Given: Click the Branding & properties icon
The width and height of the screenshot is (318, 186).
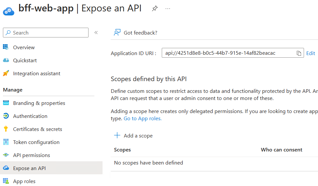Looking at the screenshot, I should tap(6, 103).
